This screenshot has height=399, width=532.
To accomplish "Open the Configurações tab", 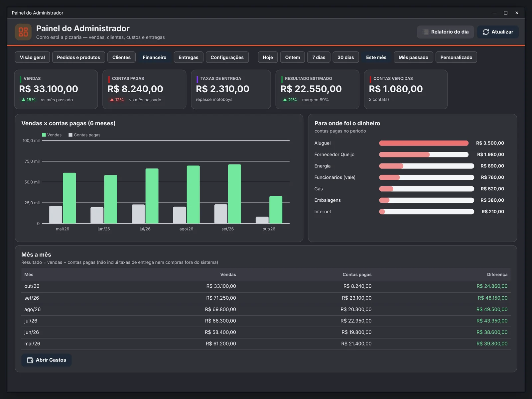I will 227,57.
